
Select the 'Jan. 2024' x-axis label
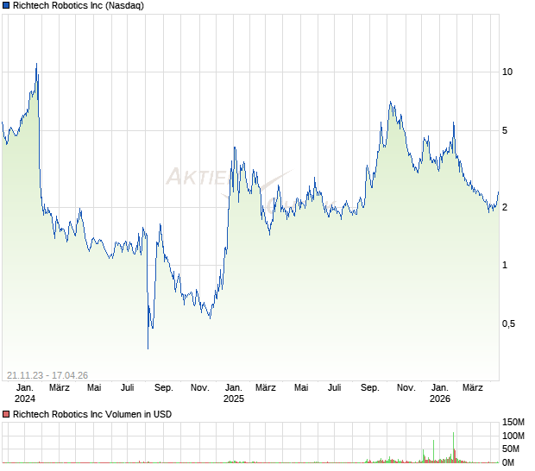(25, 393)
